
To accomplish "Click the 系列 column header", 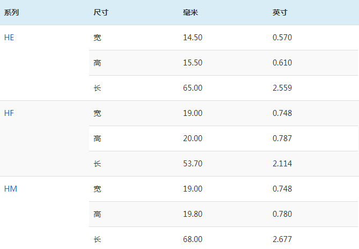I will [x=11, y=12].
